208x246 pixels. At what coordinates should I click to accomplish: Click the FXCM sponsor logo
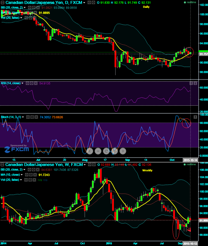(17, 150)
